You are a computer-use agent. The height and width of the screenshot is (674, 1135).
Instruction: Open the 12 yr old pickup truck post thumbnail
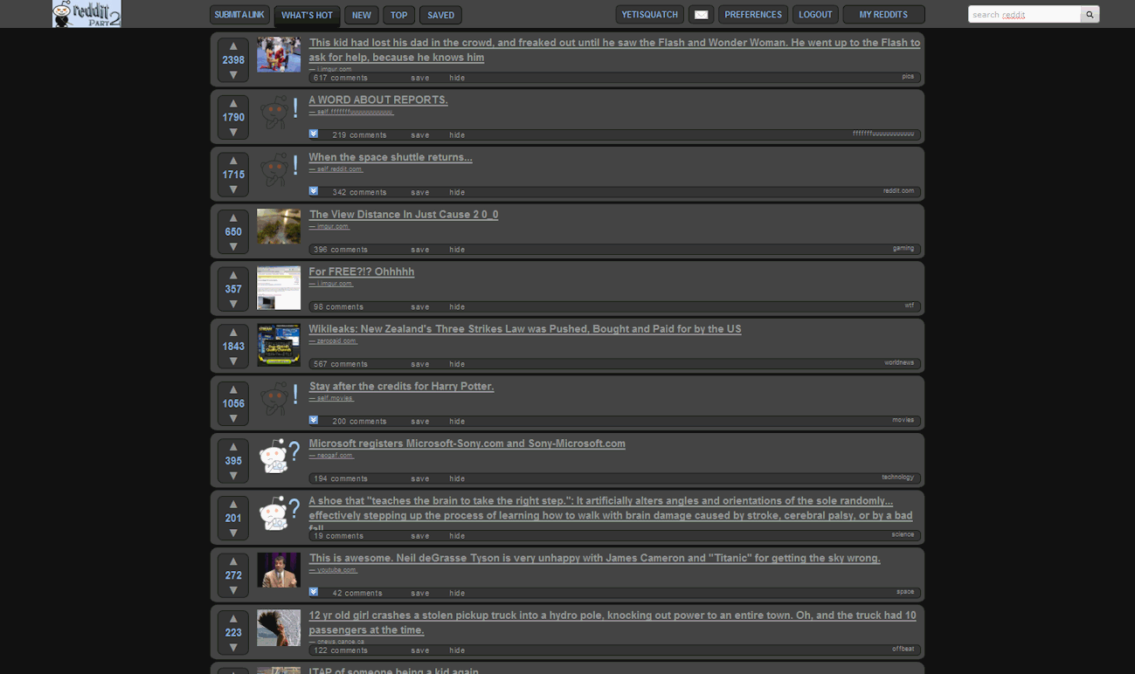(x=279, y=628)
